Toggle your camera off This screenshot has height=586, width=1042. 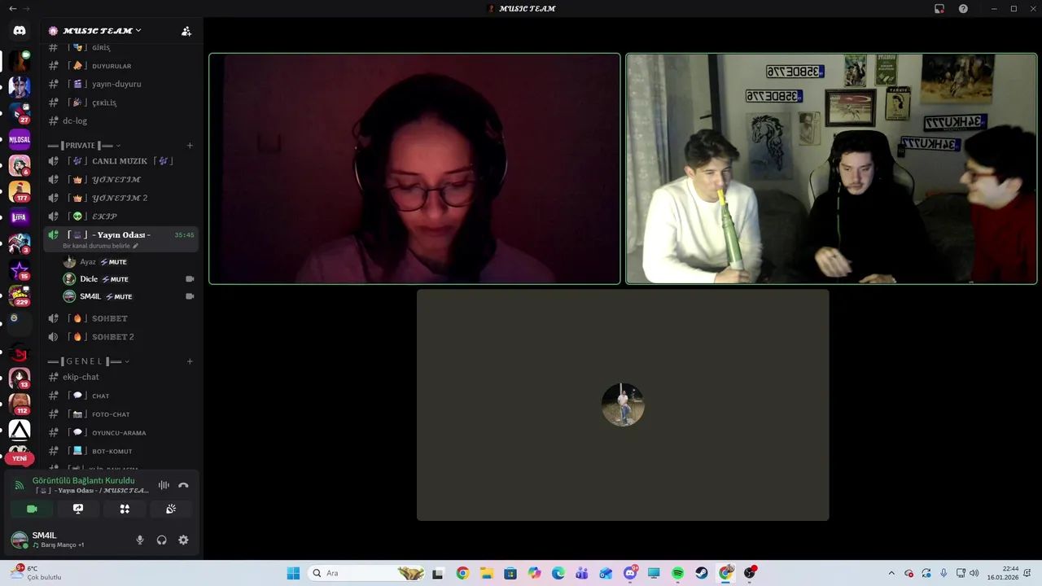[32, 509]
